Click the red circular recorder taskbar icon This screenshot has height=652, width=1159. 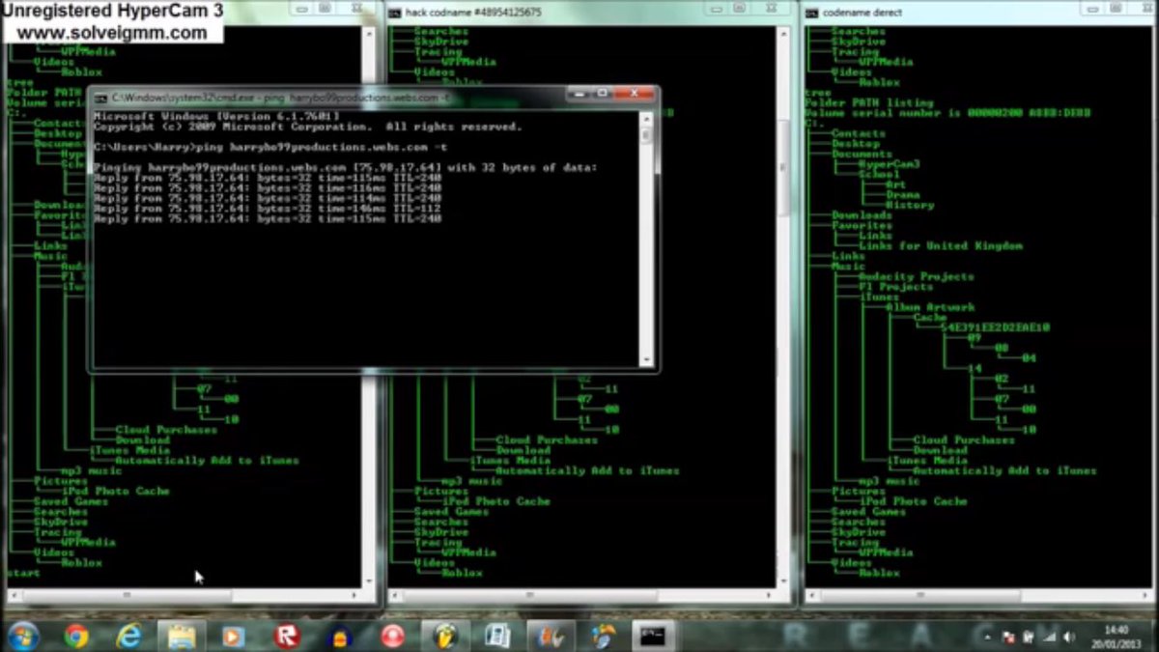[392, 636]
